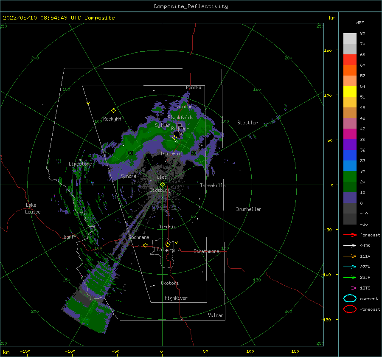The height and width of the screenshot is (357, 382).
Task: Click the magenta 18TS arrow icon
Action: click(x=350, y=288)
